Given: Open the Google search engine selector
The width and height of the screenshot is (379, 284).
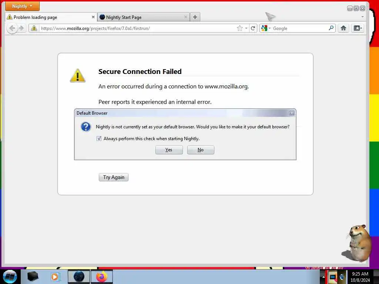Looking at the screenshot, I should pyautogui.click(x=266, y=28).
